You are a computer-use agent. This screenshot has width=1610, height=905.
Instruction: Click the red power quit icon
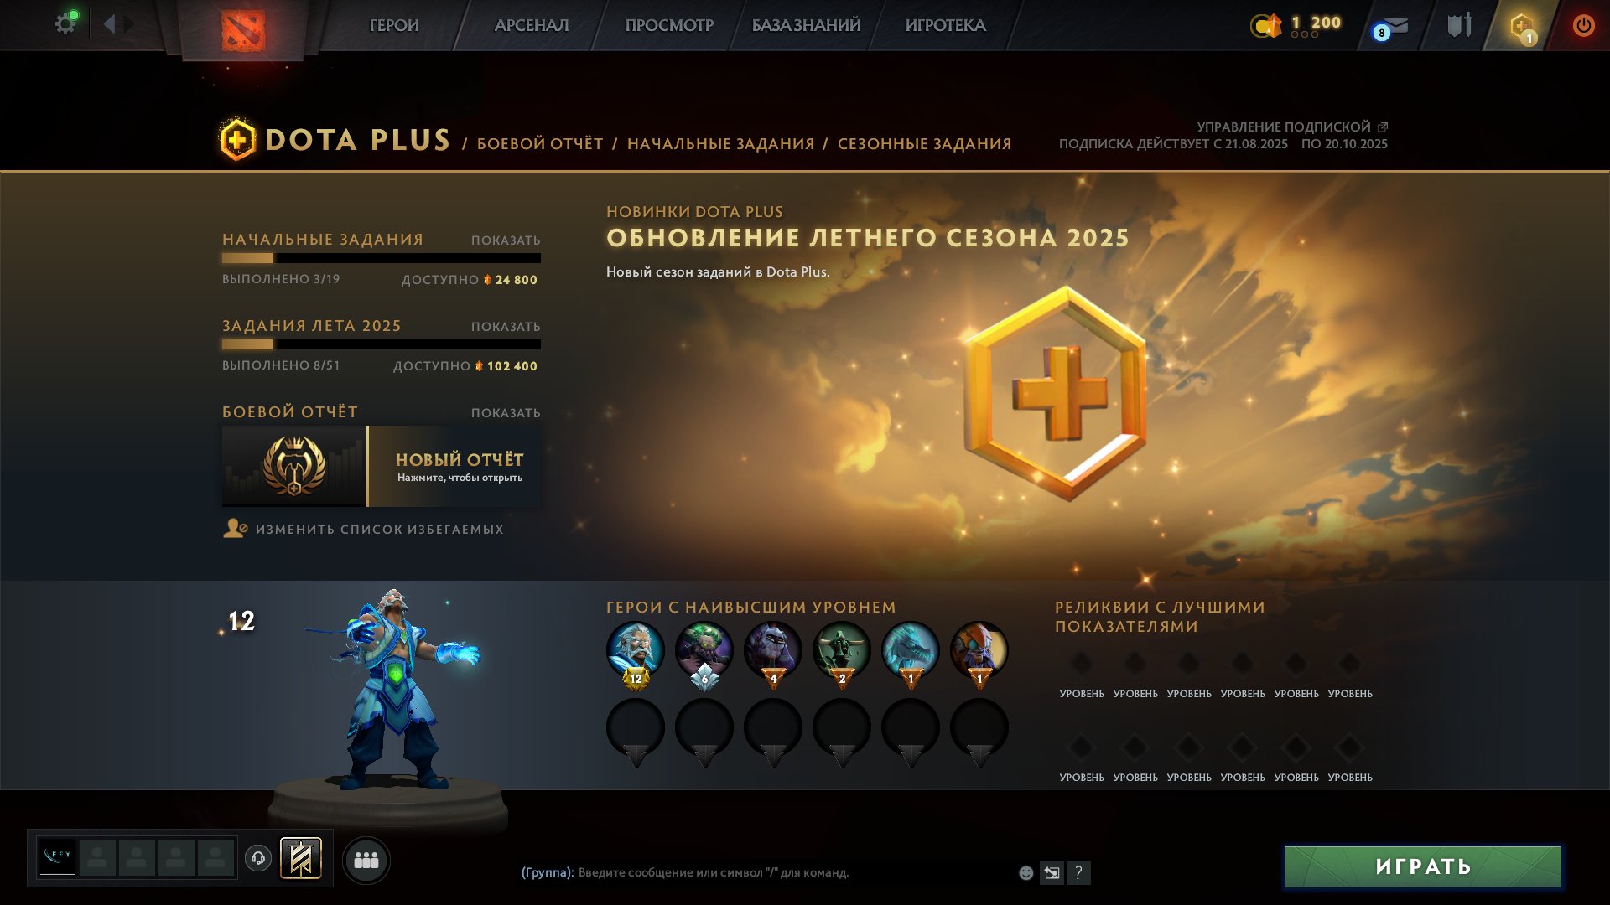pyautogui.click(x=1583, y=25)
